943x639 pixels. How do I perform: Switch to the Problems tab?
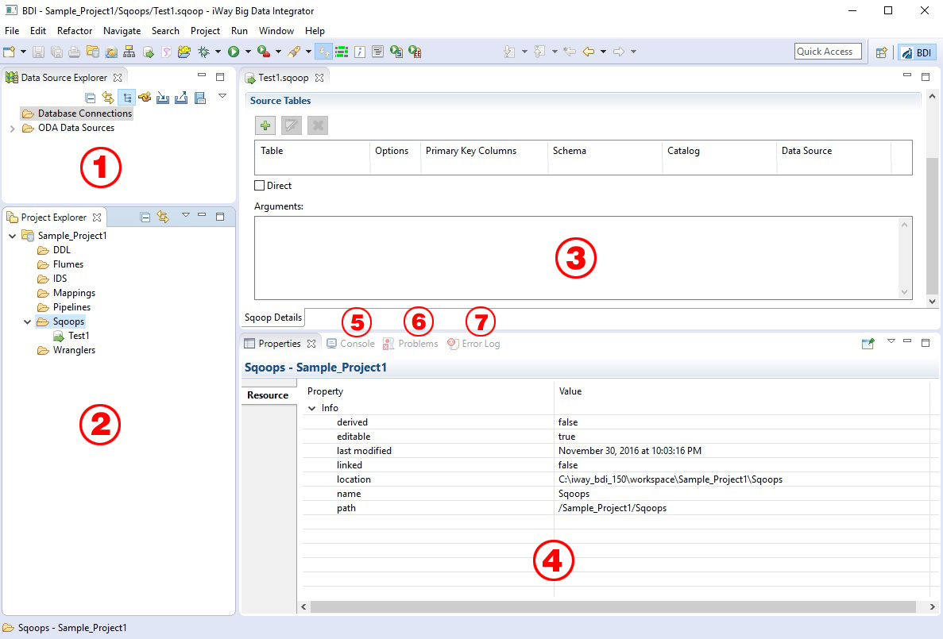411,343
